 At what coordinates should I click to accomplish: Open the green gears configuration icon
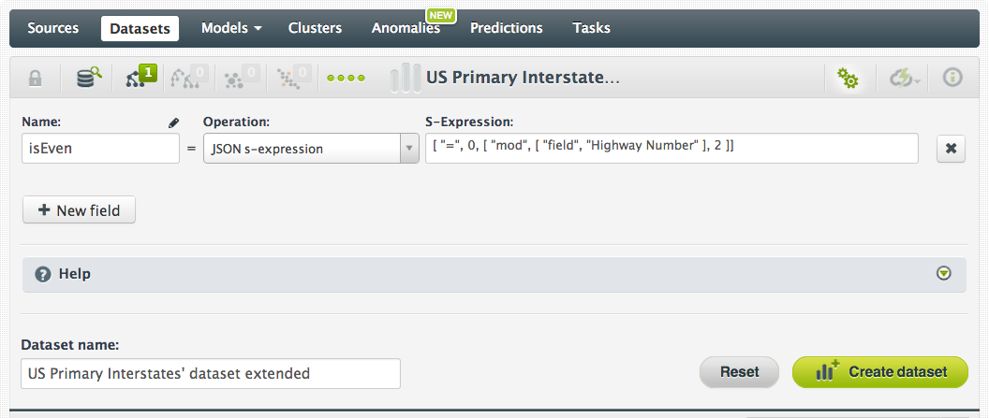pos(849,79)
